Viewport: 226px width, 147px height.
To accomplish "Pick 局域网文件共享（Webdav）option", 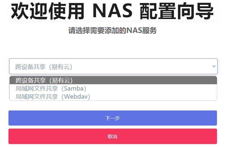I will tap(113, 96).
